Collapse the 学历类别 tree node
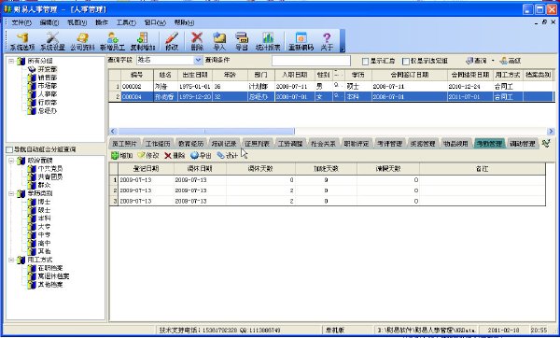Image resolution: width=560 pixels, height=338 pixels. click(11, 193)
